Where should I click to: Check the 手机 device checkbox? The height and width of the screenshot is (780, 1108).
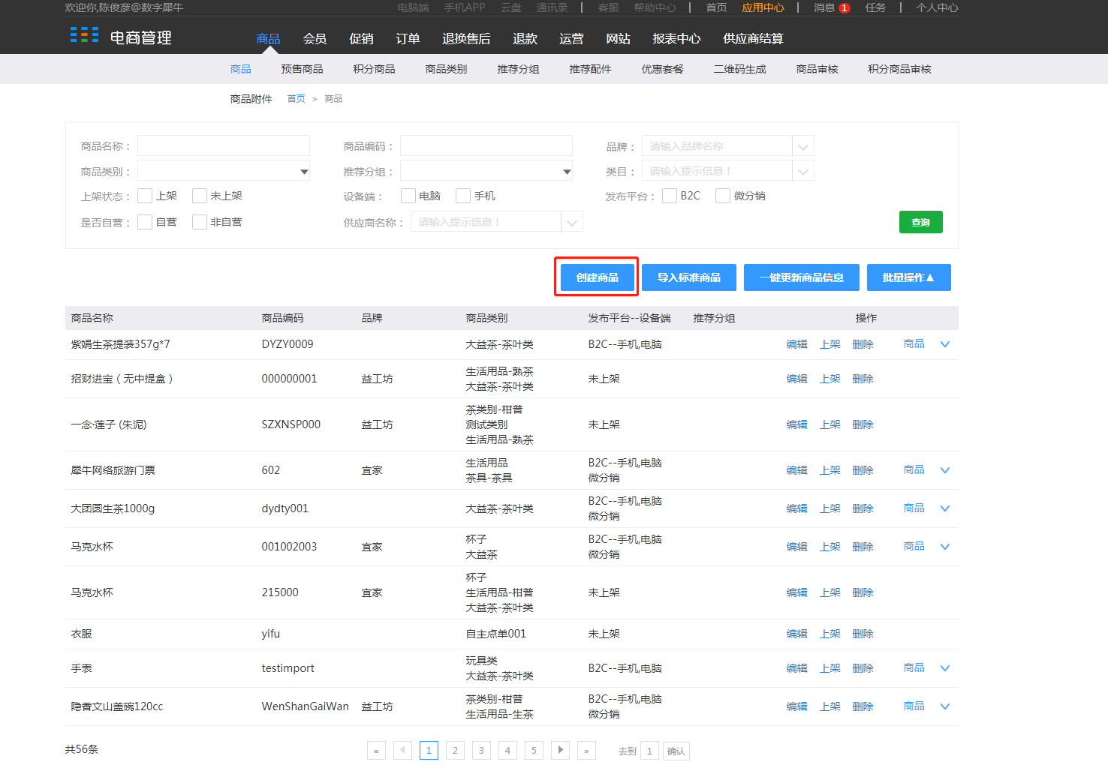point(463,196)
